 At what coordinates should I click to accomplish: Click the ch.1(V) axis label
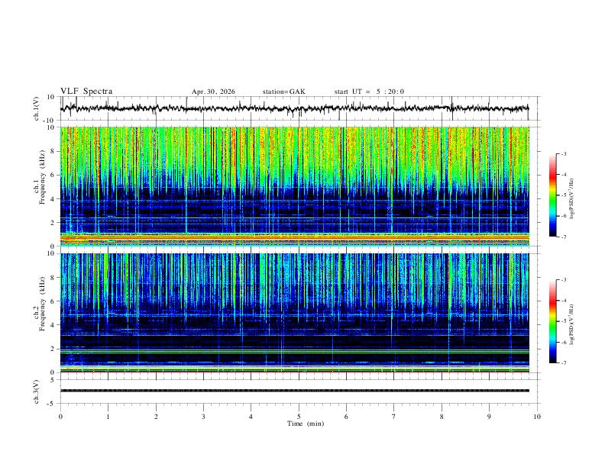37,108
